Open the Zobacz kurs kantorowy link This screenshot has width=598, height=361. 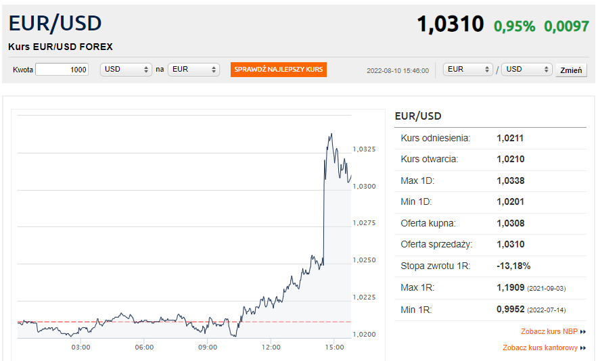click(x=540, y=347)
